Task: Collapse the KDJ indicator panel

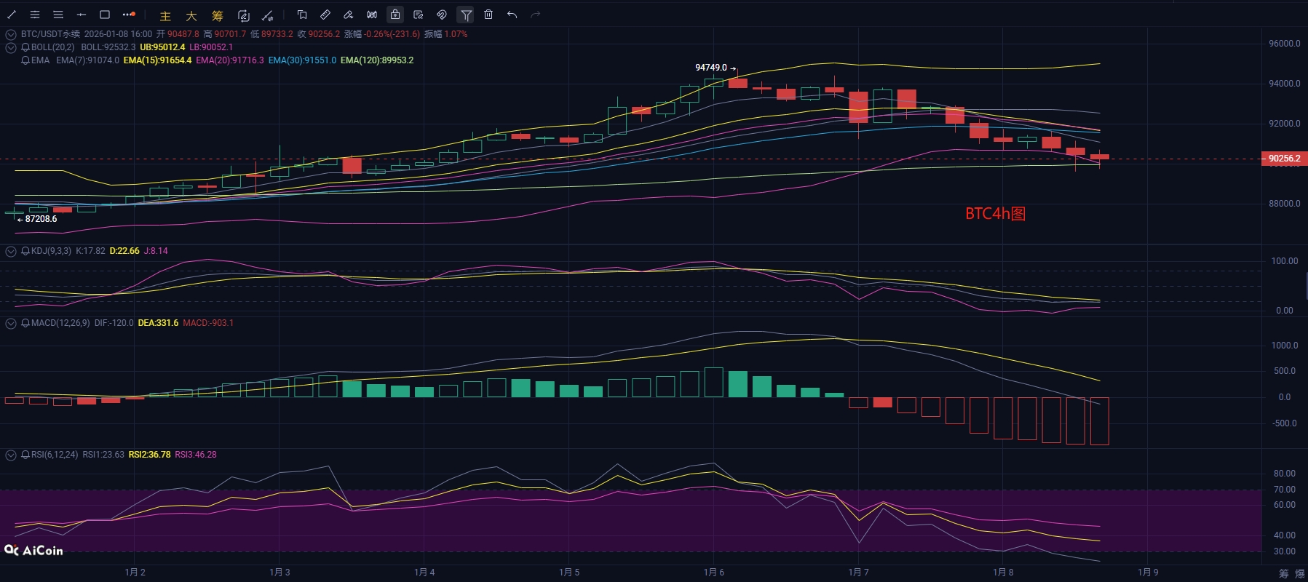Action: pyautogui.click(x=11, y=251)
